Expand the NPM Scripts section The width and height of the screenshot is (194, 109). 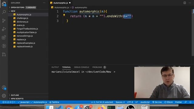[x=17, y=99]
